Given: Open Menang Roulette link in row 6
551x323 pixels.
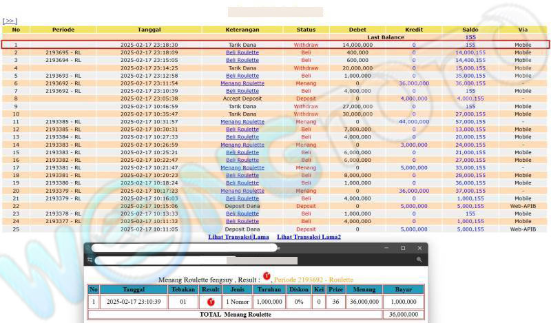Looking at the screenshot, I should (242, 83).
